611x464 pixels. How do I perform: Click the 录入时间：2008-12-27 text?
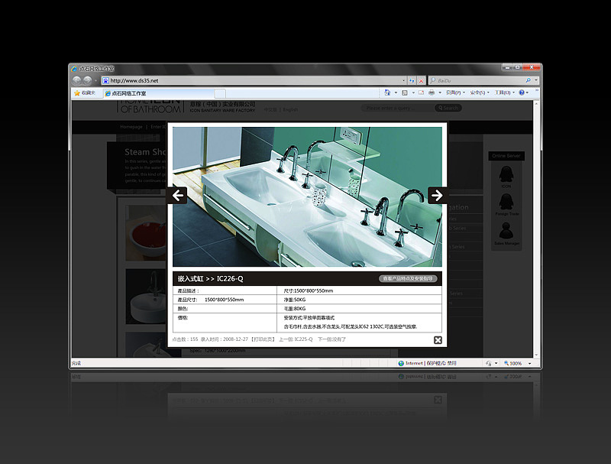[225, 339]
